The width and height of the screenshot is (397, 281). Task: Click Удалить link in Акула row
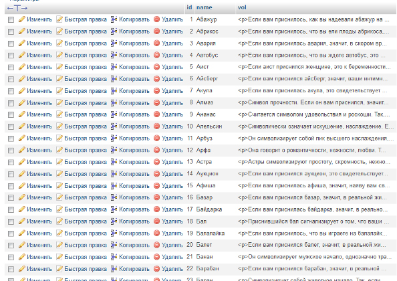[x=172, y=91]
